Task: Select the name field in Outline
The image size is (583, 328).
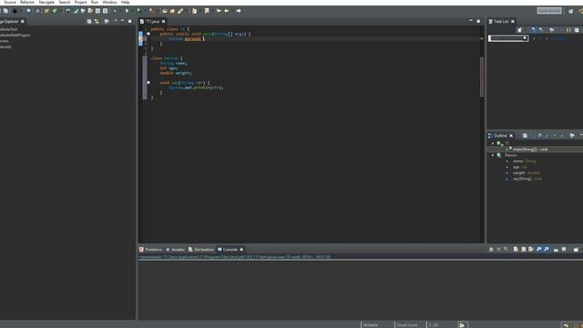Action: 525,161
